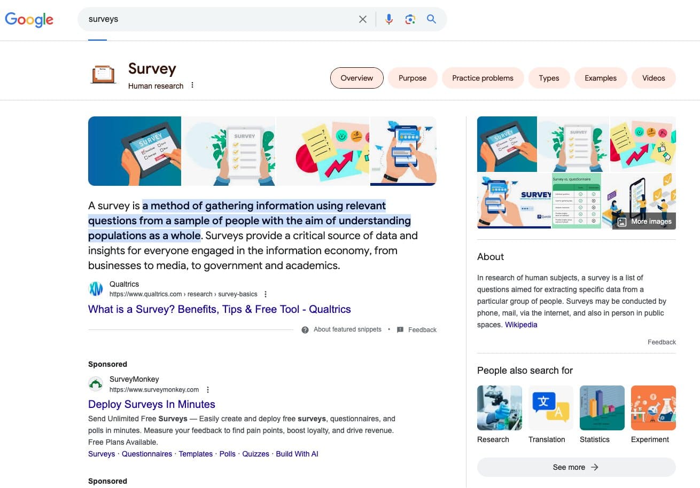
Task: Click the See more button
Action: pyautogui.click(x=576, y=467)
